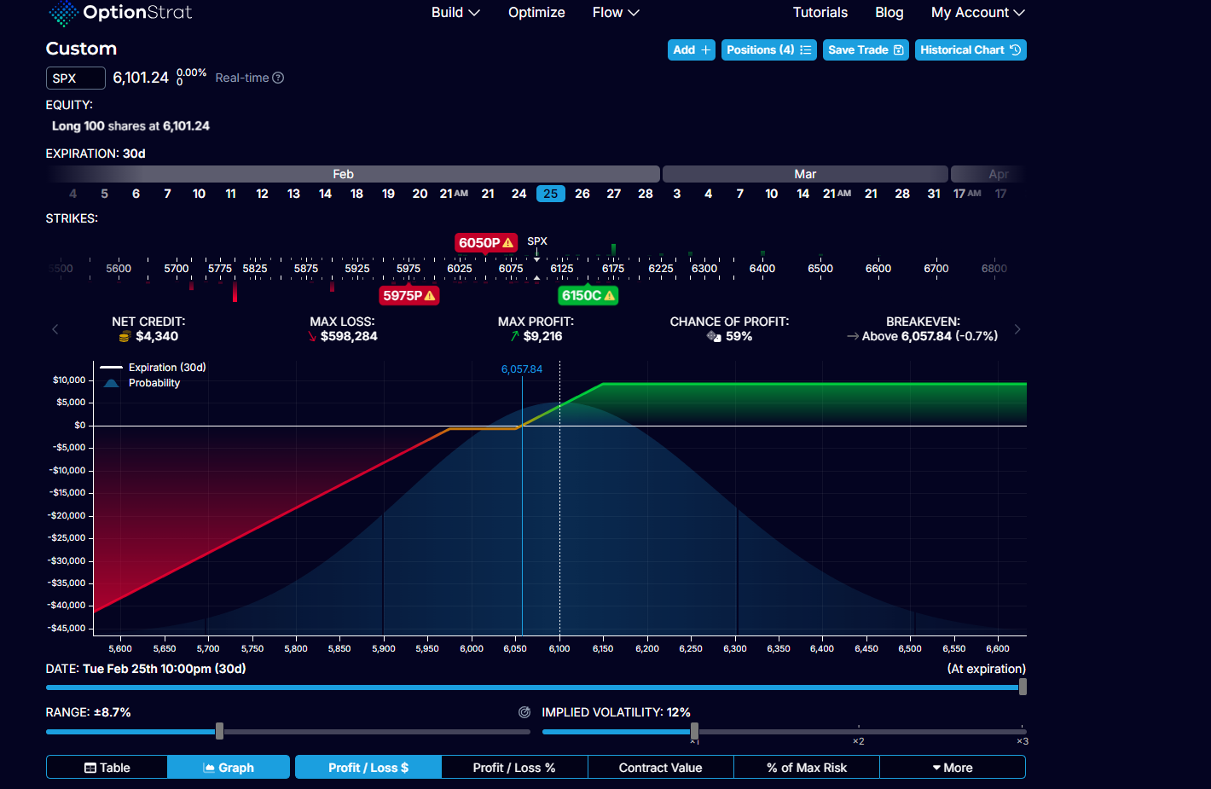This screenshot has height=789, width=1211.
Task: Click the Range slider handle
Action: click(219, 731)
